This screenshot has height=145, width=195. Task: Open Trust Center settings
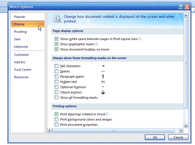28,69
